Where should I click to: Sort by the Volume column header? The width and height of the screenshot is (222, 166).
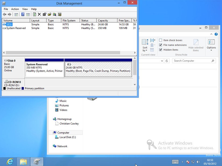pyautogui.click(x=16, y=20)
